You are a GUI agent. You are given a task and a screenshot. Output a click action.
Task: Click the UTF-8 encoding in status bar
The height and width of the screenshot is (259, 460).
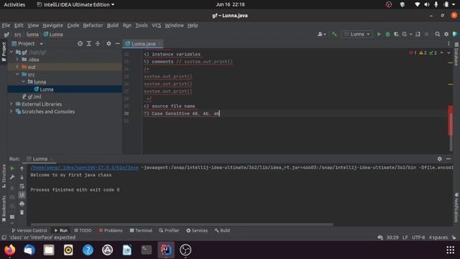418,237
